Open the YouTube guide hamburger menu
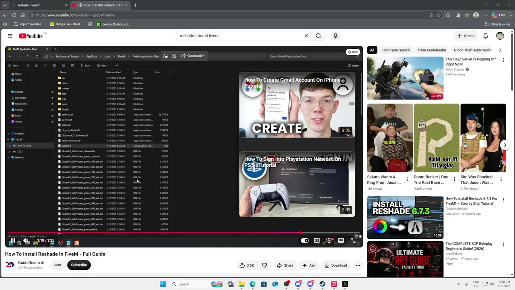 pos(10,36)
